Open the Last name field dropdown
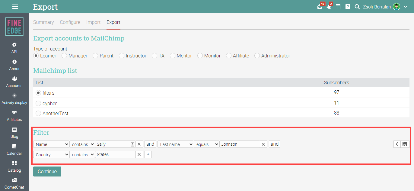Screen dimensions: 414x191 pos(176,144)
